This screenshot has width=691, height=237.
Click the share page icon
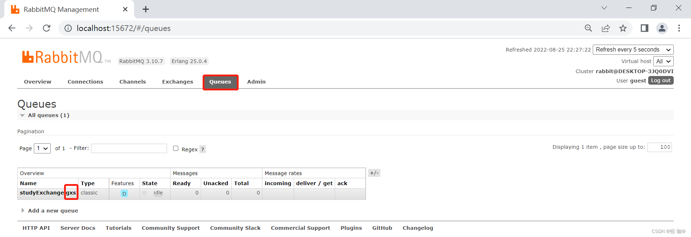(x=606, y=28)
